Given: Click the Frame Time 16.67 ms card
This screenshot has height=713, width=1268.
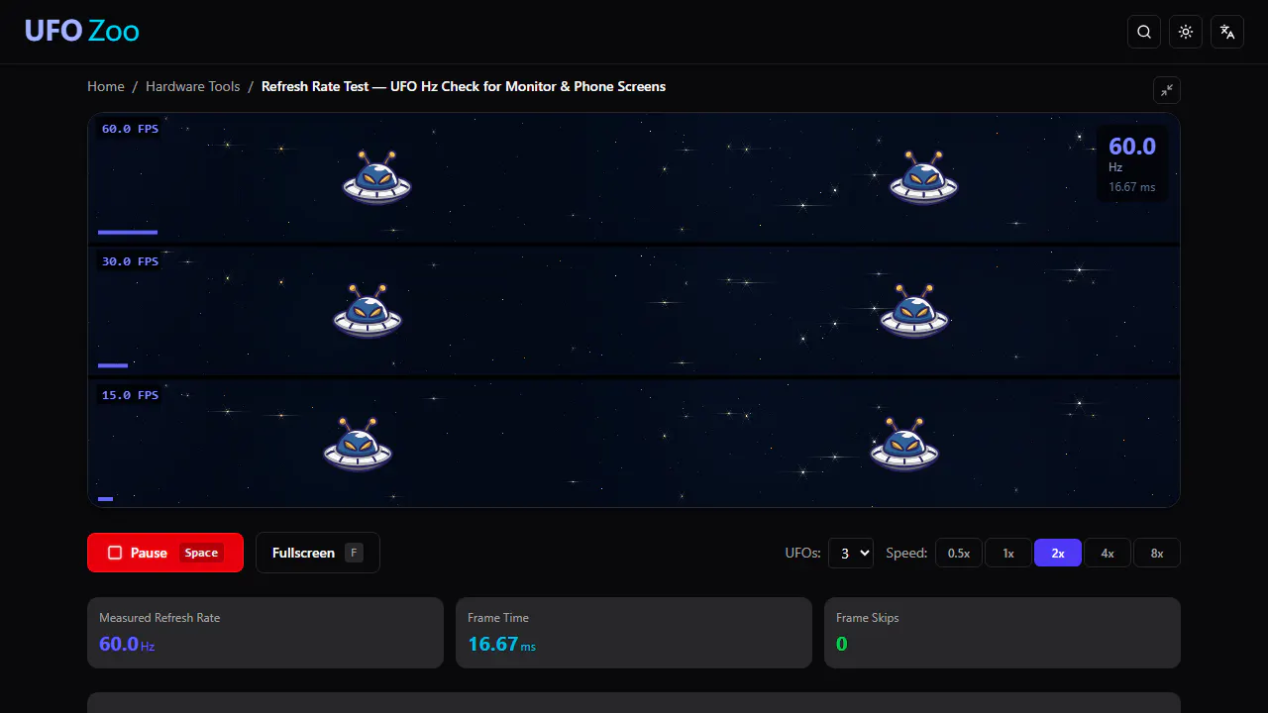Looking at the screenshot, I should tap(634, 633).
